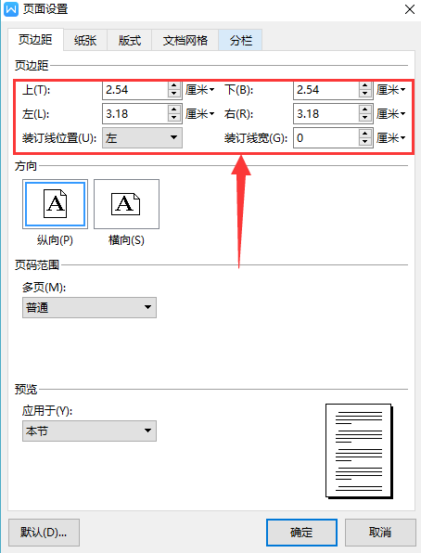Increase the left margin 左(L) with up arrow
Screen dimensions: 421x553
click(173, 110)
